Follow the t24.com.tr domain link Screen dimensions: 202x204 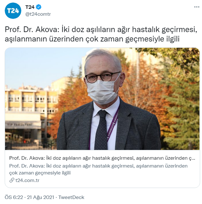click(27, 180)
